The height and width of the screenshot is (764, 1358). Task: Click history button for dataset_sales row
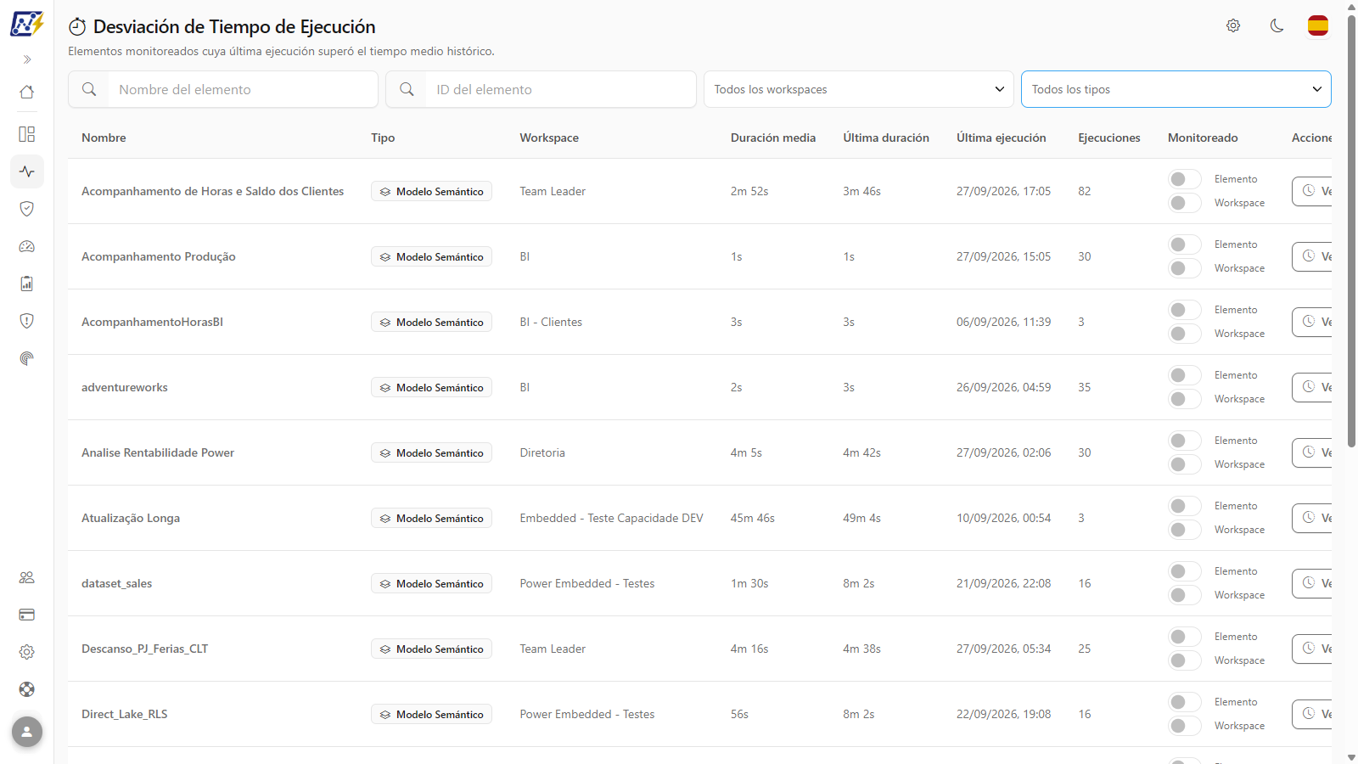tap(1312, 583)
